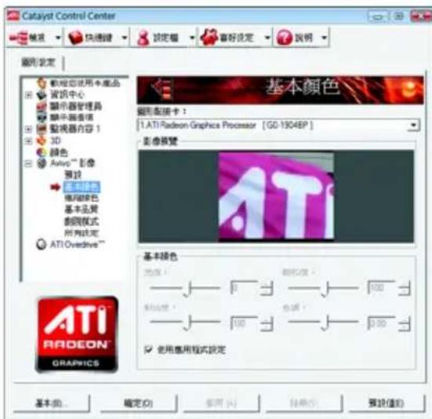Select 基本品質 under Avivo 影像

(82, 209)
